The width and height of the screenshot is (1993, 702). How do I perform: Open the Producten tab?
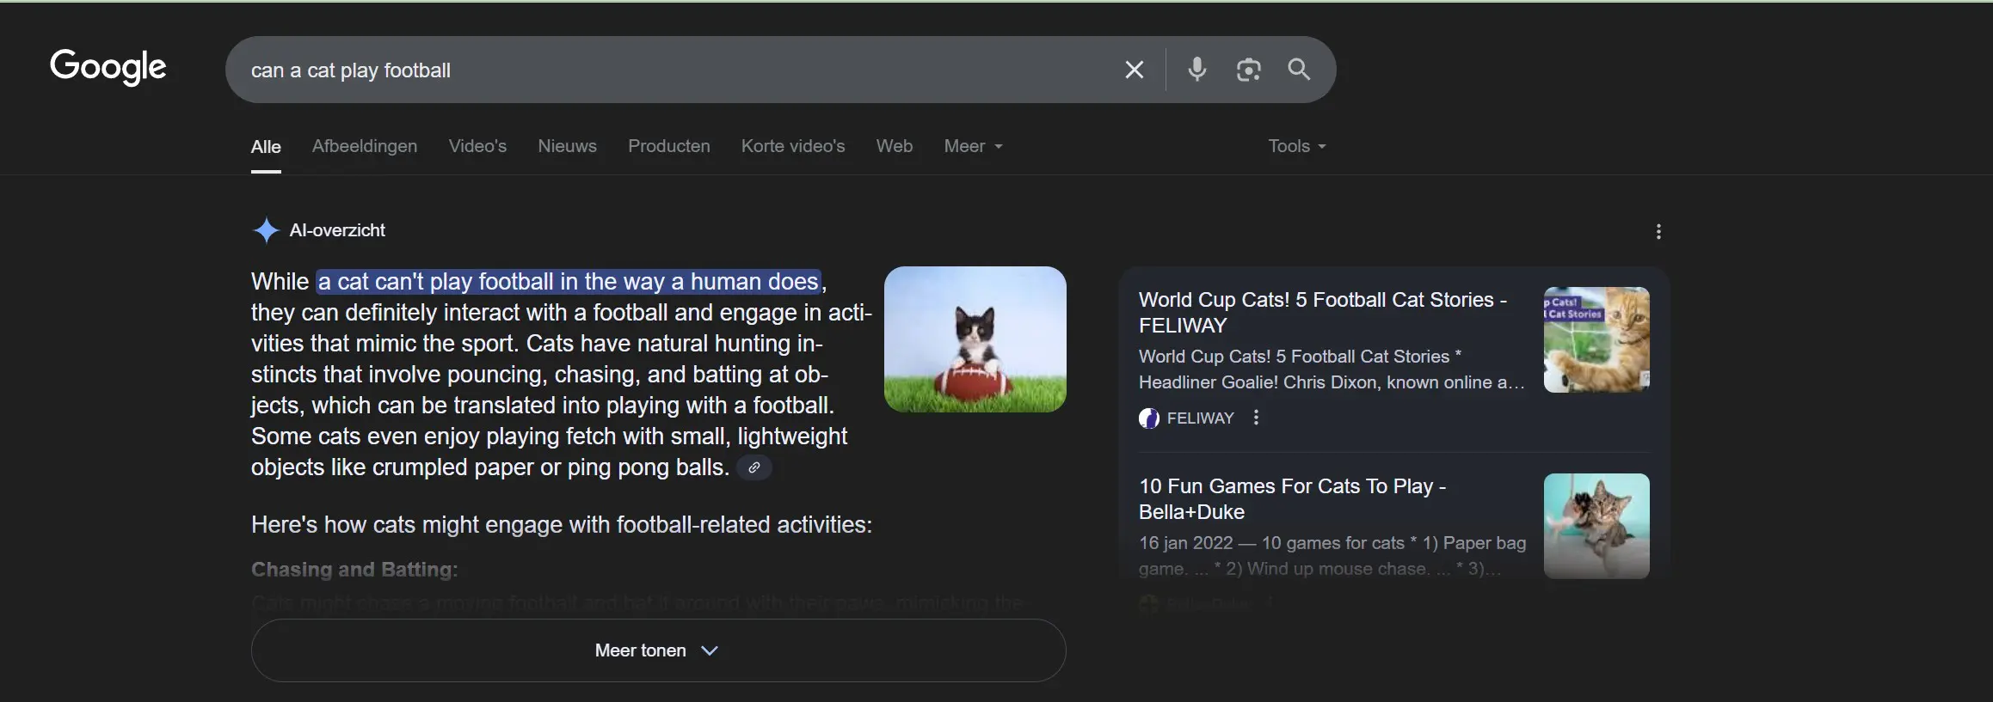669,146
